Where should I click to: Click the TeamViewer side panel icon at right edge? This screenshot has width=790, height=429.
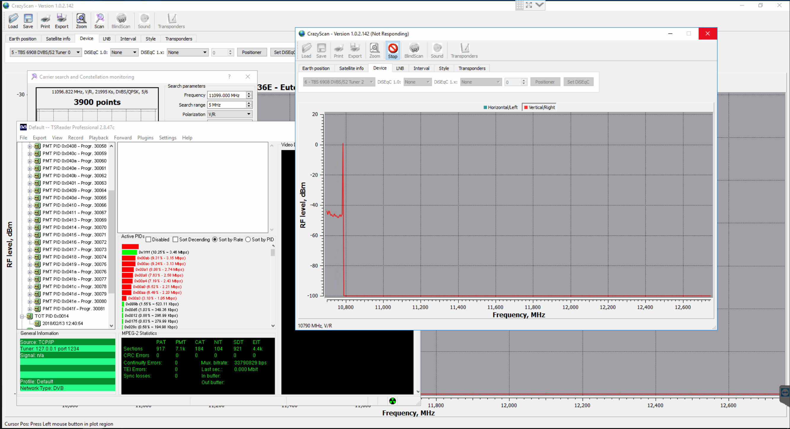point(785,393)
